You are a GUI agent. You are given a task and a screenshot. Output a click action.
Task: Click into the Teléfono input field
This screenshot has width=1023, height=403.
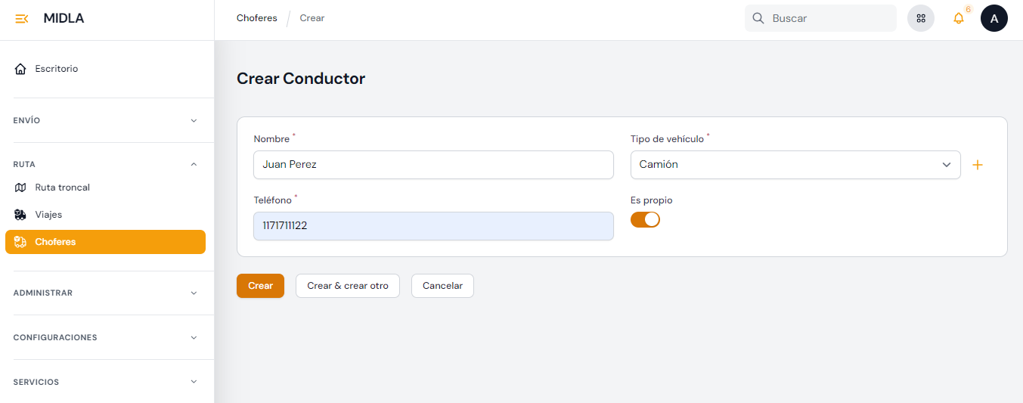(x=432, y=226)
